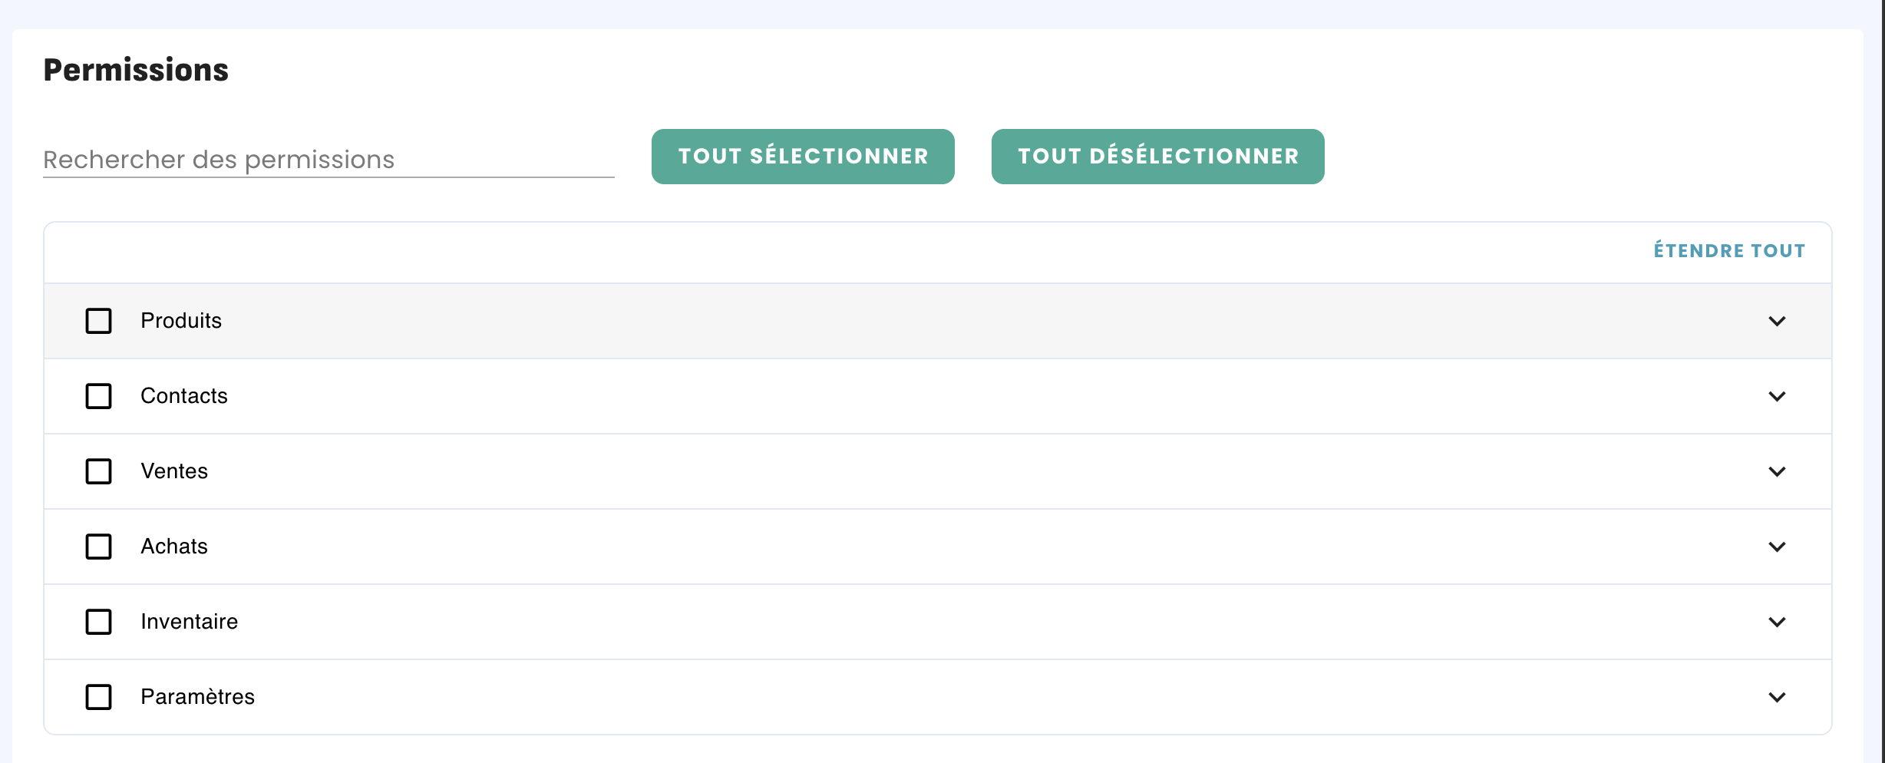Select the Inventaire label text
This screenshot has height=763, width=1885.
(190, 622)
